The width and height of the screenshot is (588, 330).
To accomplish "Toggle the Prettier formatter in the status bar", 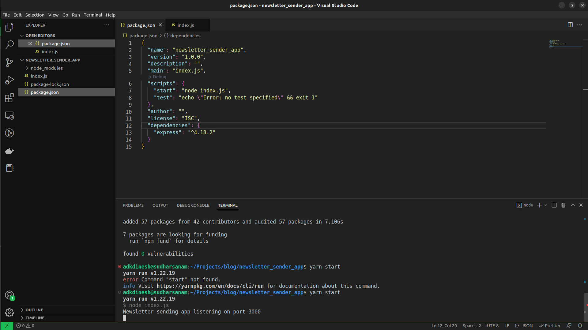I will pyautogui.click(x=550, y=325).
